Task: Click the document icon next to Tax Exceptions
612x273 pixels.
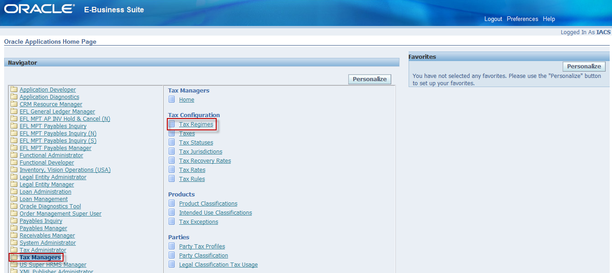Action: (x=171, y=221)
